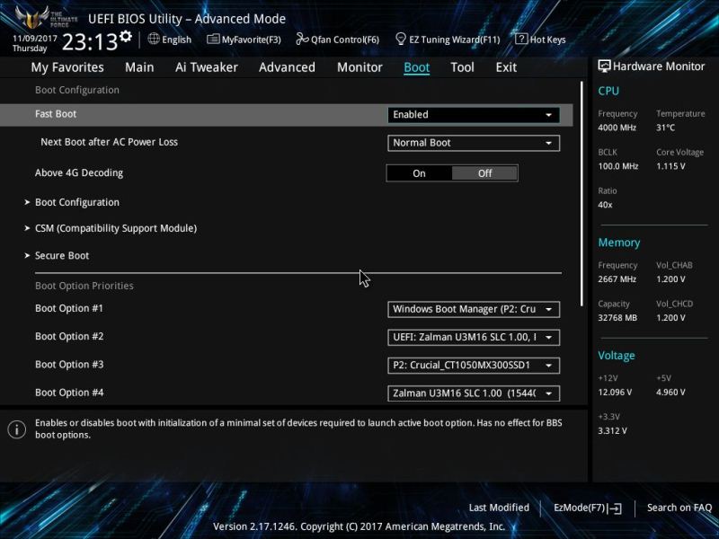
Task: Switch to the Tool tab
Action: (x=462, y=67)
